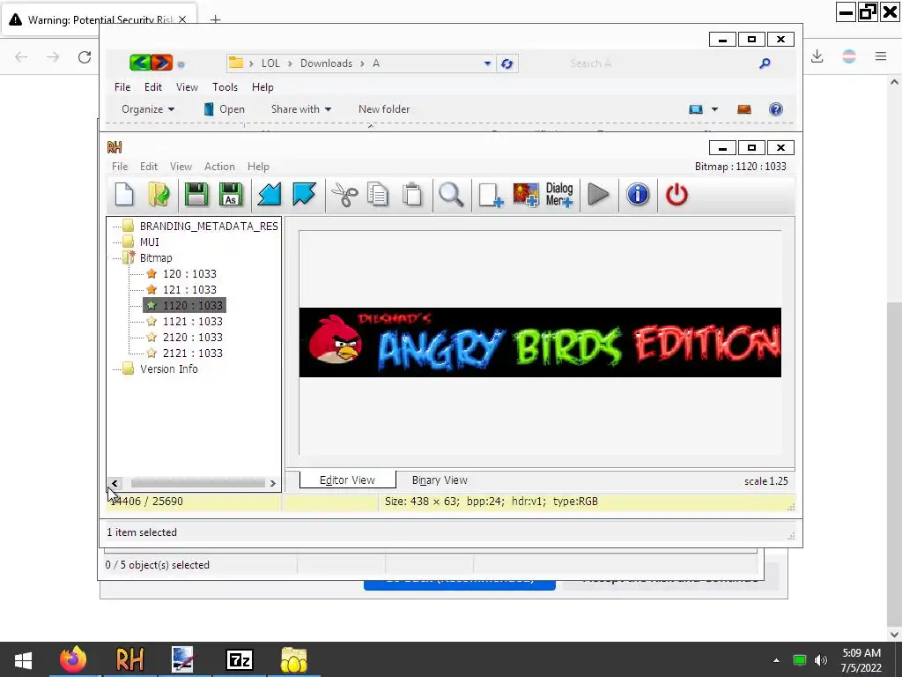Select bitmap resource 2120 : 1033
Screen dimensions: 902x677
point(192,337)
